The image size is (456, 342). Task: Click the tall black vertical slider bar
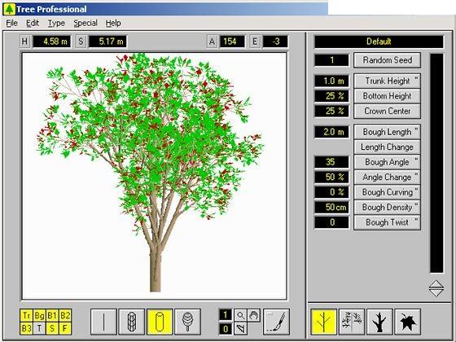[x=436, y=163]
